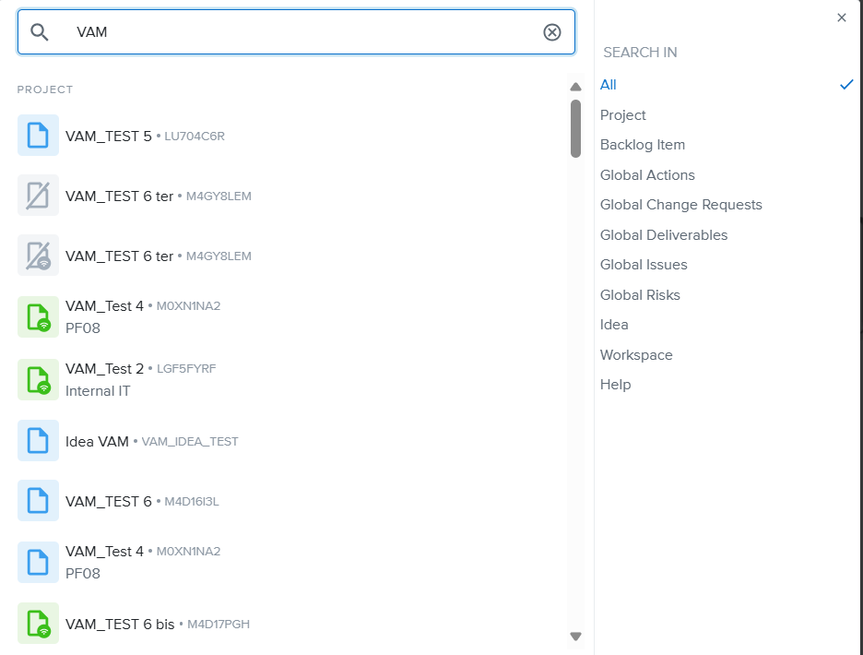The image size is (863, 655).
Task: Click the magnifying glass search icon
Action: click(x=39, y=32)
